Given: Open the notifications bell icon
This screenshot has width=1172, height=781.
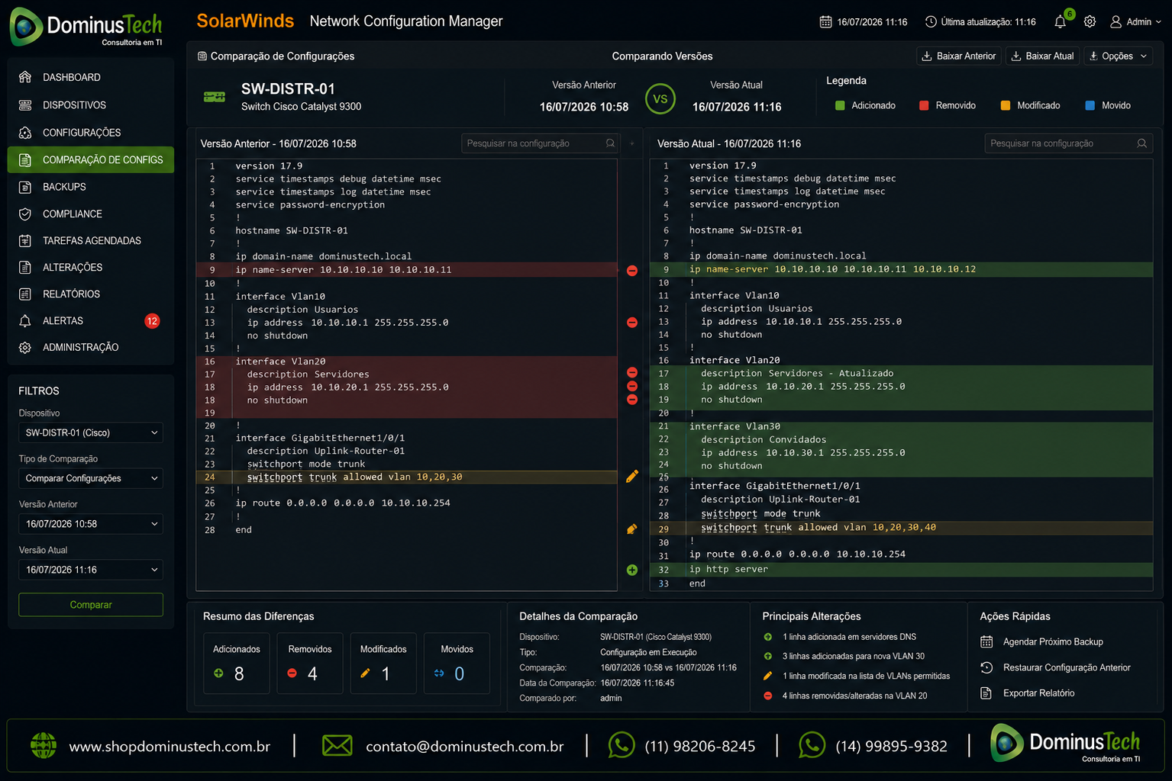Looking at the screenshot, I should click(1060, 22).
